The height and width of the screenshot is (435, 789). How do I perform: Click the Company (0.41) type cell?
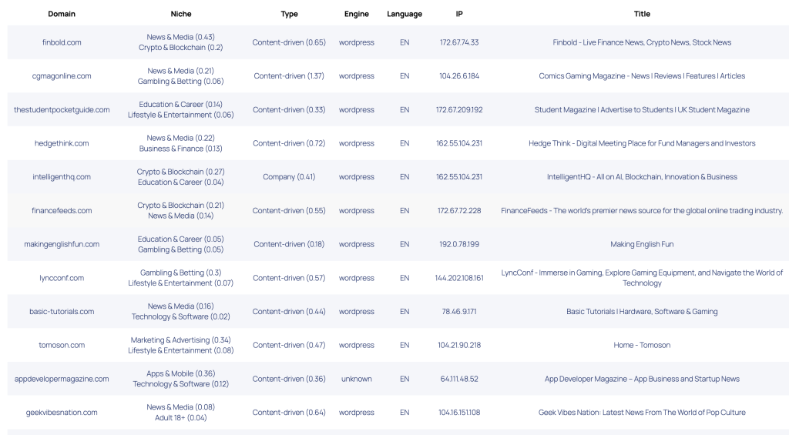click(289, 177)
